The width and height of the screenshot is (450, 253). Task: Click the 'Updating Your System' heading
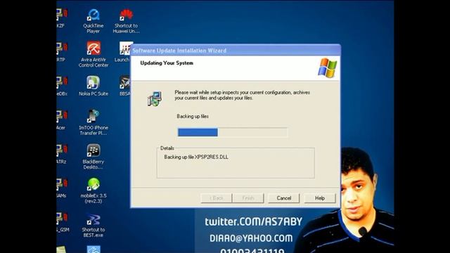167,63
